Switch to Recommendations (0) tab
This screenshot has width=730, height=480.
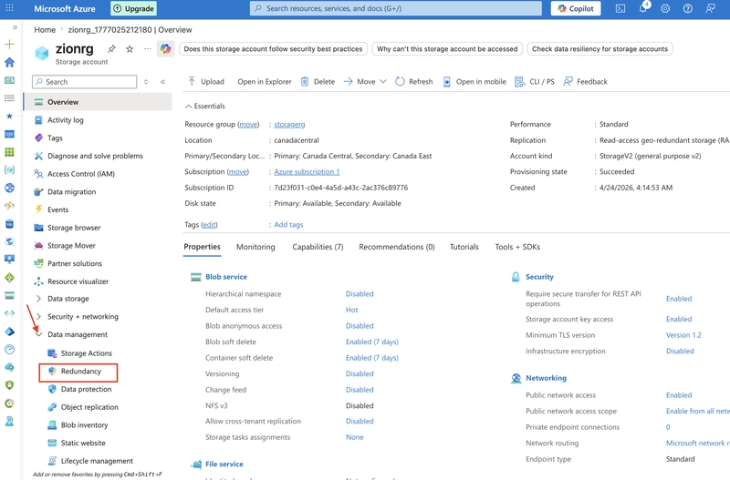pos(397,247)
